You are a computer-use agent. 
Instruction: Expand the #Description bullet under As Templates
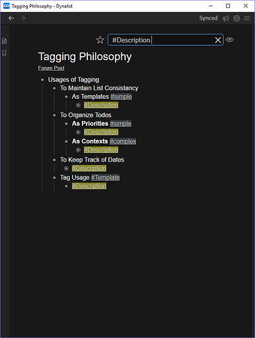coord(78,105)
